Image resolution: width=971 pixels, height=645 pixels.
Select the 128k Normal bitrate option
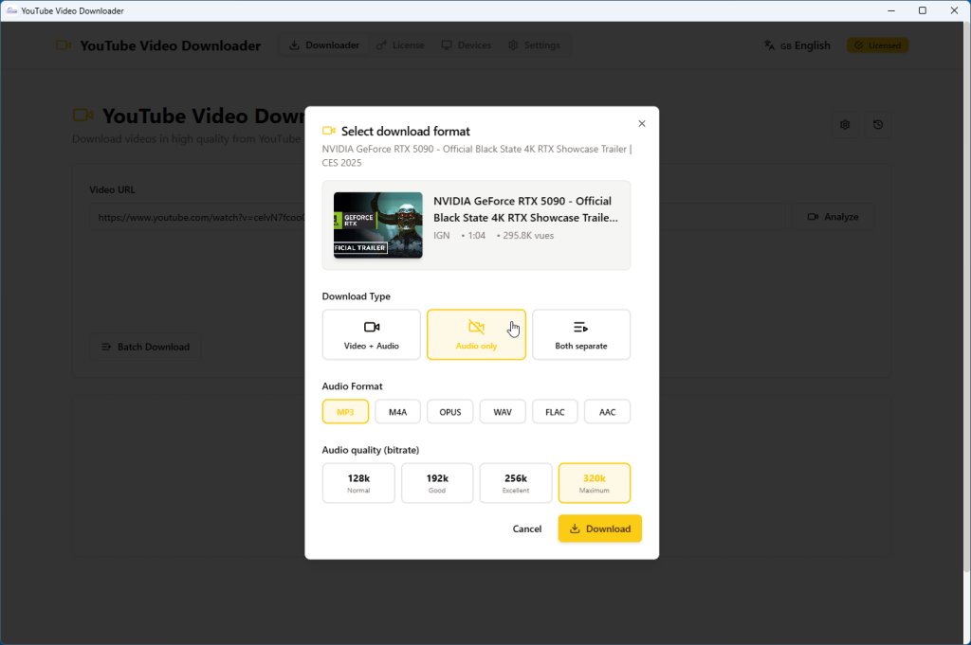[x=358, y=483]
